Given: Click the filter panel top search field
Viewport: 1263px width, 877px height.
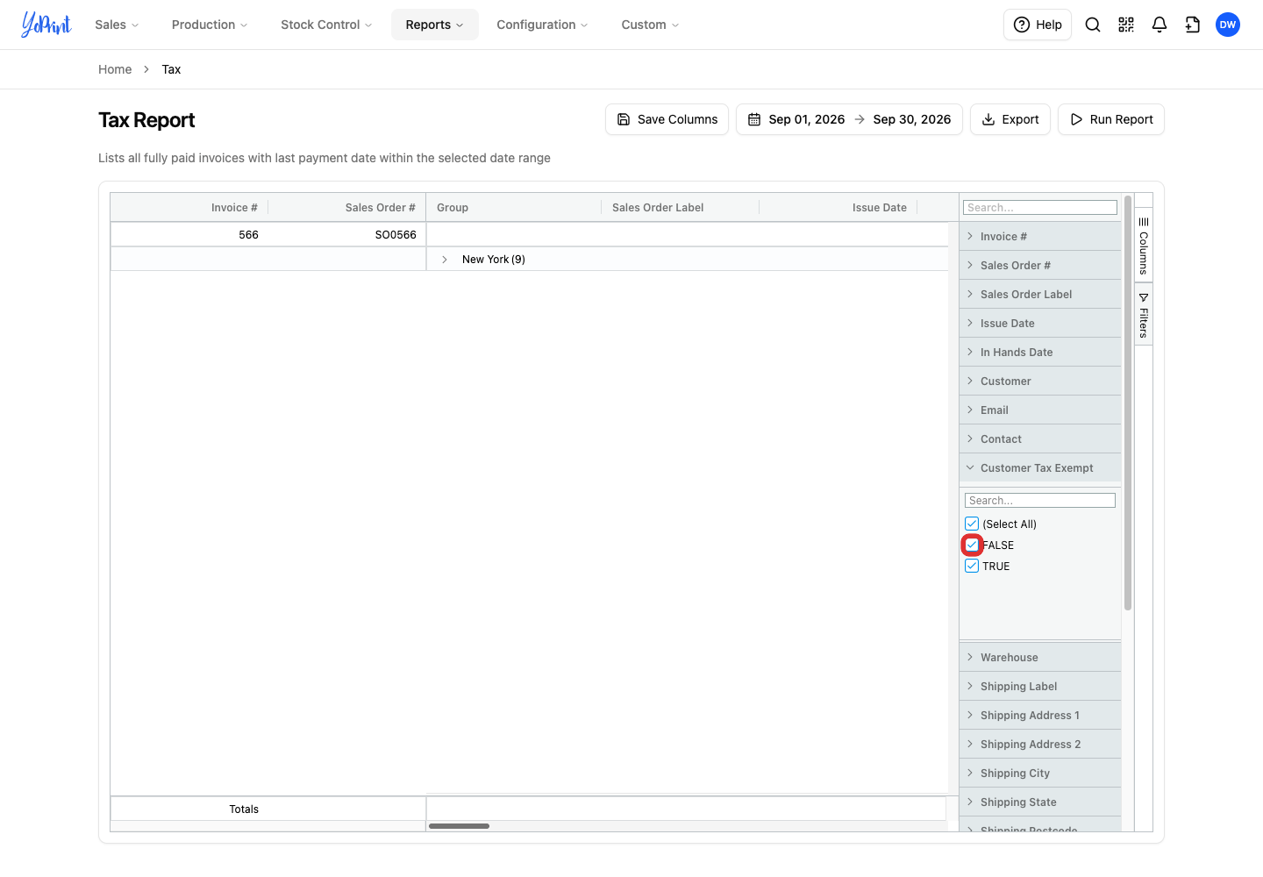Looking at the screenshot, I should (x=1040, y=208).
